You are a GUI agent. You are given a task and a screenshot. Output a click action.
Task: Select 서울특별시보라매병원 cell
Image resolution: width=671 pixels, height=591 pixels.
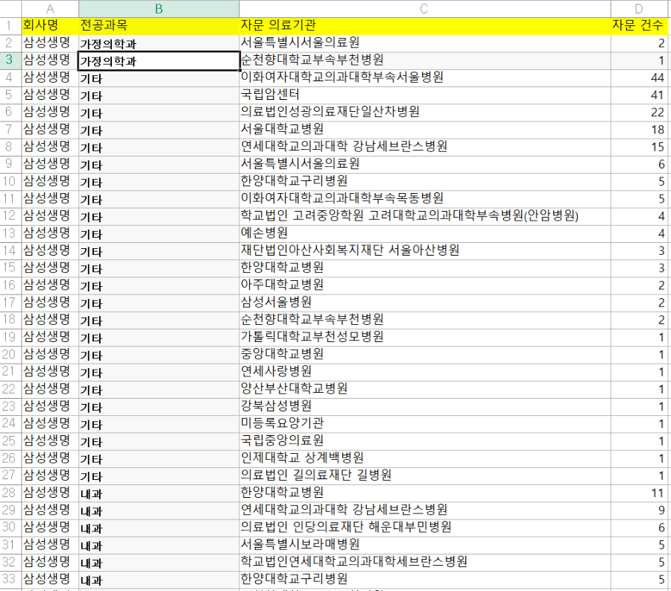[x=424, y=545]
